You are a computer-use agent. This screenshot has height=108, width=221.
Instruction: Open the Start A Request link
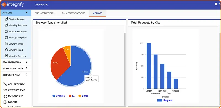(x=17, y=19)
